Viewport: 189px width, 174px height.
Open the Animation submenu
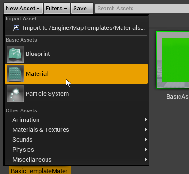[76, 120]
